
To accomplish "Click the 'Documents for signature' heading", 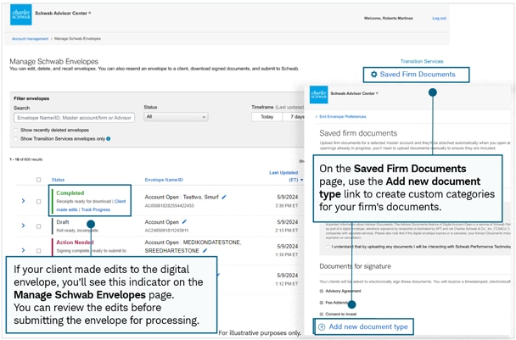I will 355,266.
